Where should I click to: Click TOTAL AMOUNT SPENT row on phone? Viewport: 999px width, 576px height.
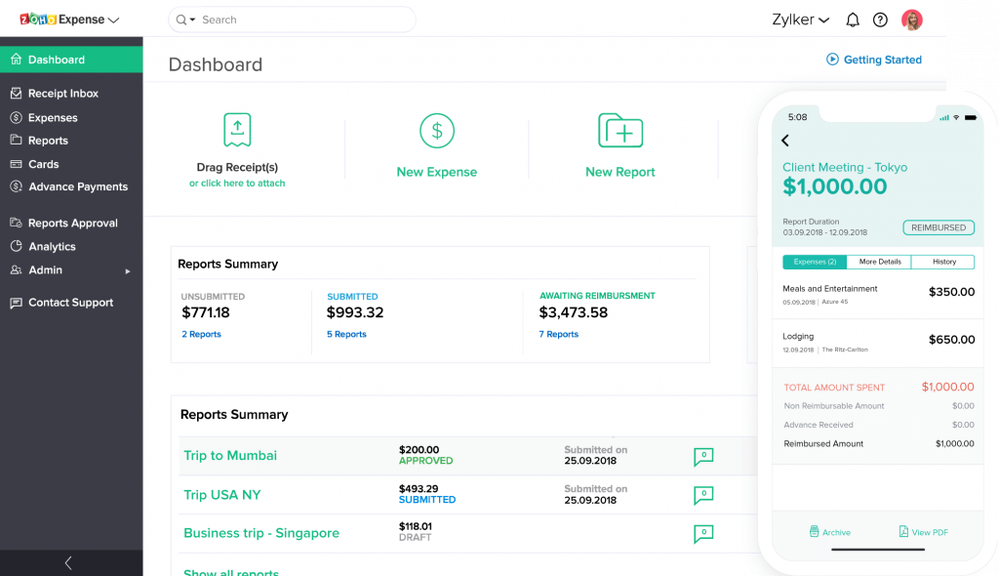879,388
